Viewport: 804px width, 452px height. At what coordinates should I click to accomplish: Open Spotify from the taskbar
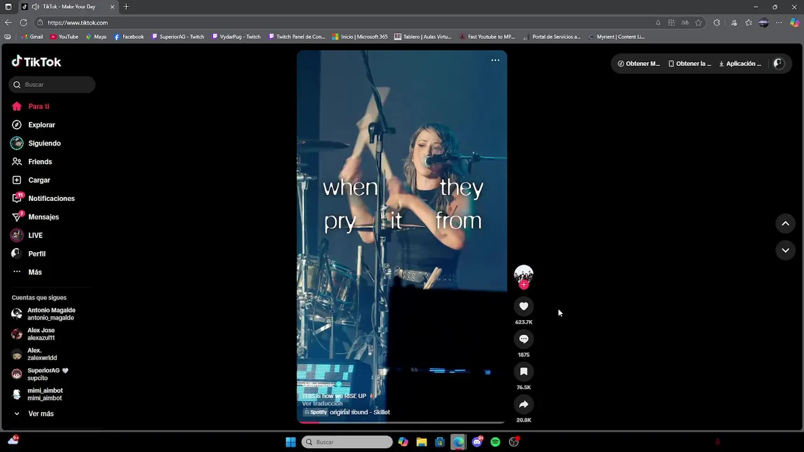click(495, 442)
